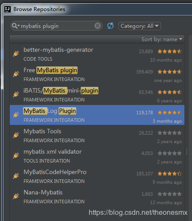The image size is (192, 221).
Task: Click star rating of Free MyBatis plugin
Action: (x=169, y=72)
